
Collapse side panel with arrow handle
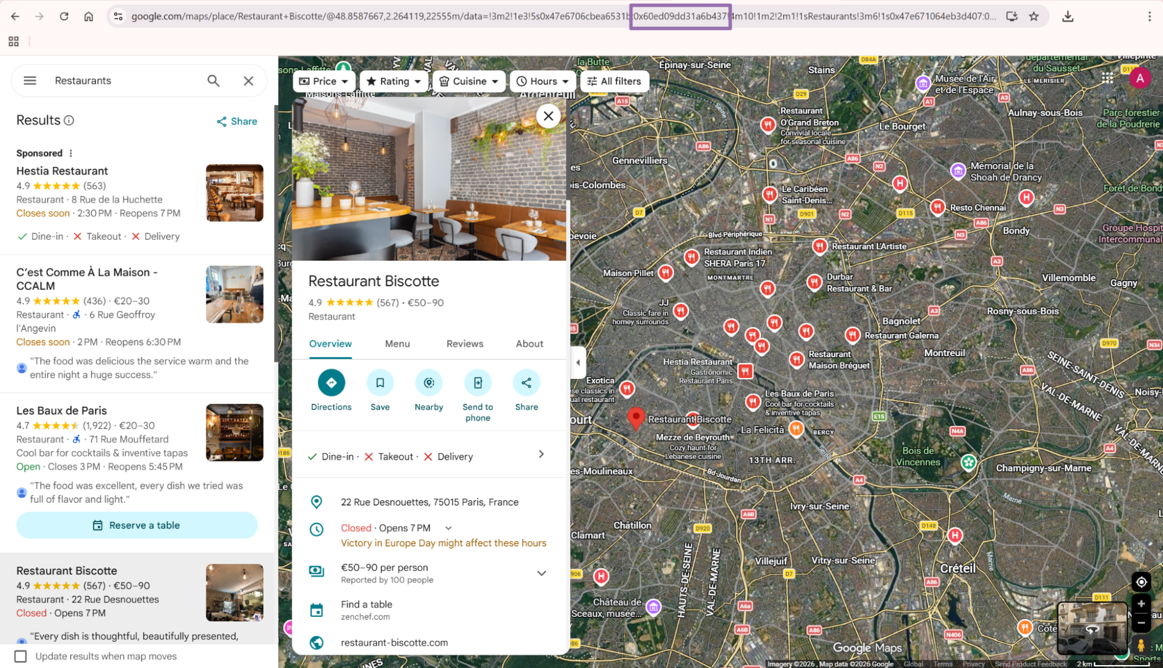(x=578, y=363)
